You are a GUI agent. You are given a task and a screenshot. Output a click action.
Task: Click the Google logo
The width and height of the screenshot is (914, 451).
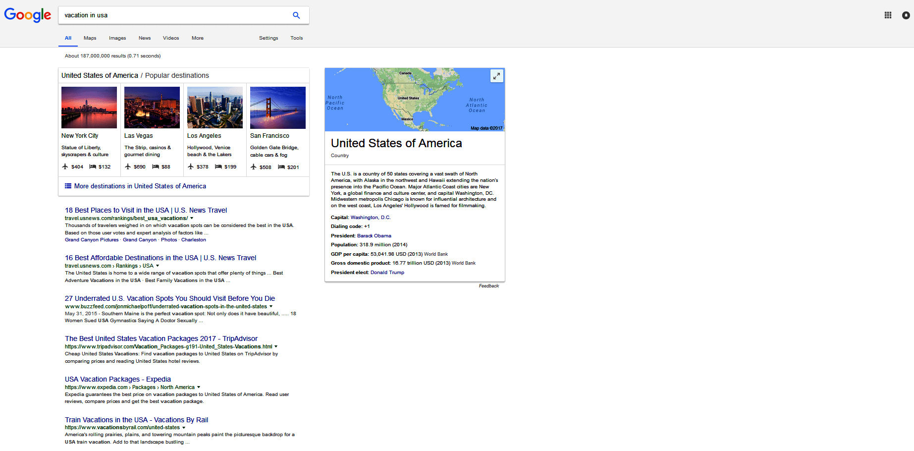(x=27, y=15)
